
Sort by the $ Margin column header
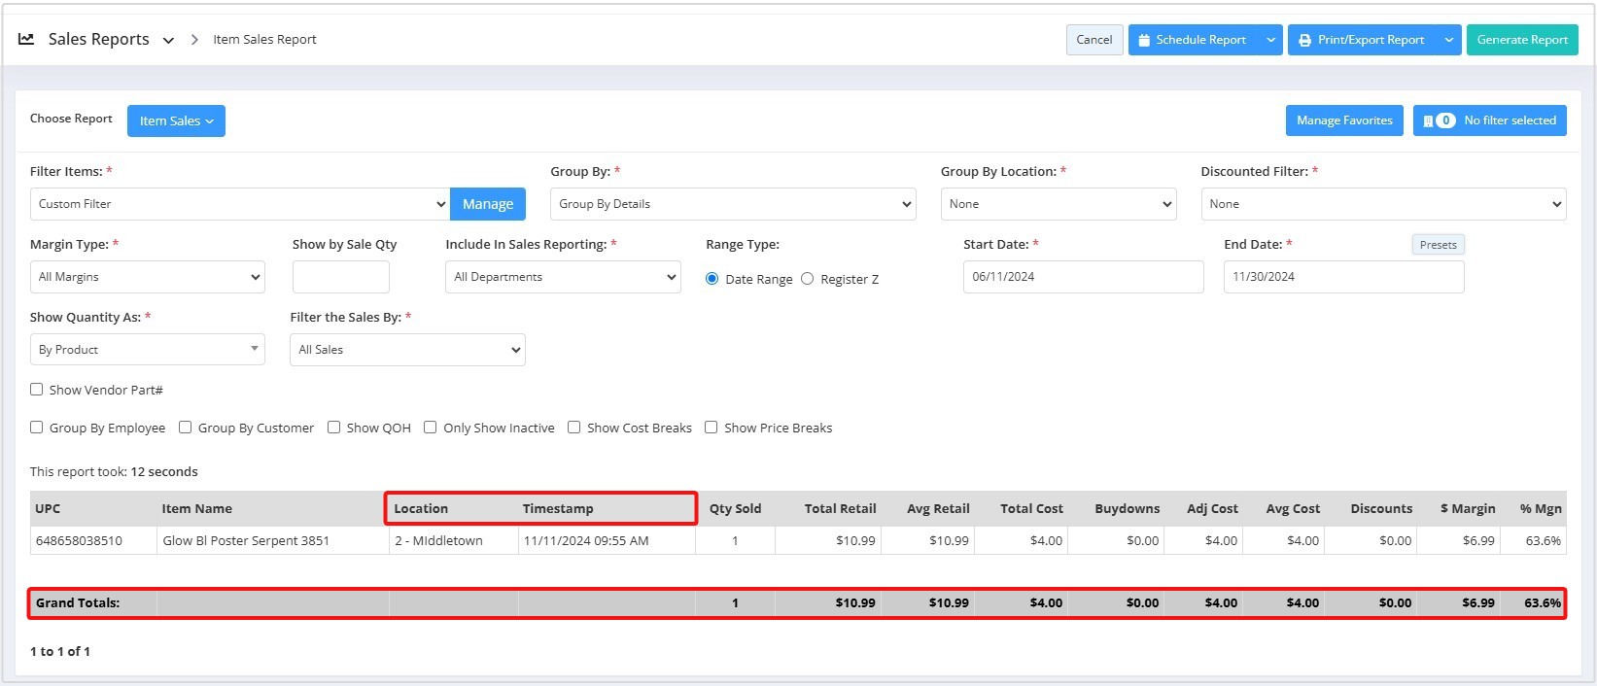[1468, 508]
